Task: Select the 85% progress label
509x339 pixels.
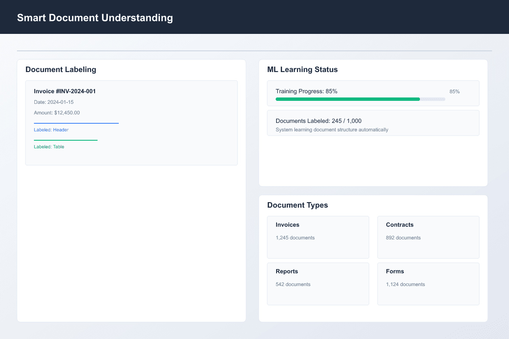Action: point(455,91)
